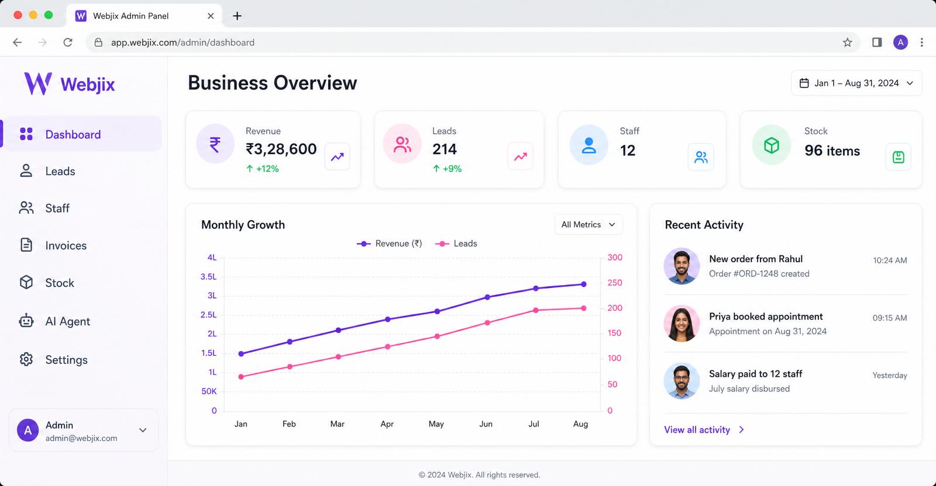This screenshot has width=936, height=486.
Task: Reload the dashboard page
Action: pyautogui.click(x=68, y=42)
